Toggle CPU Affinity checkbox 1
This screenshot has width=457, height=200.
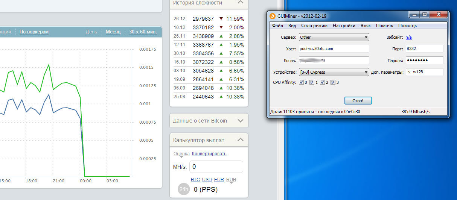pyautogui.click(x=312, y=82)
